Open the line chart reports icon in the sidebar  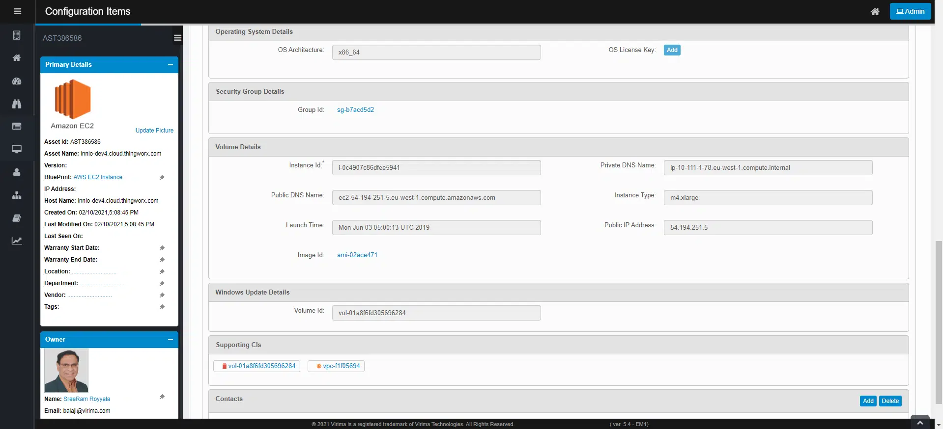pos(17,241)
